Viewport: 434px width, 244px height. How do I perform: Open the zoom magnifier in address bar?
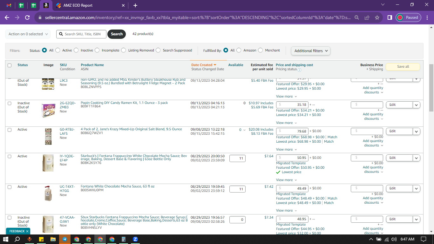(x=357, y=17)
